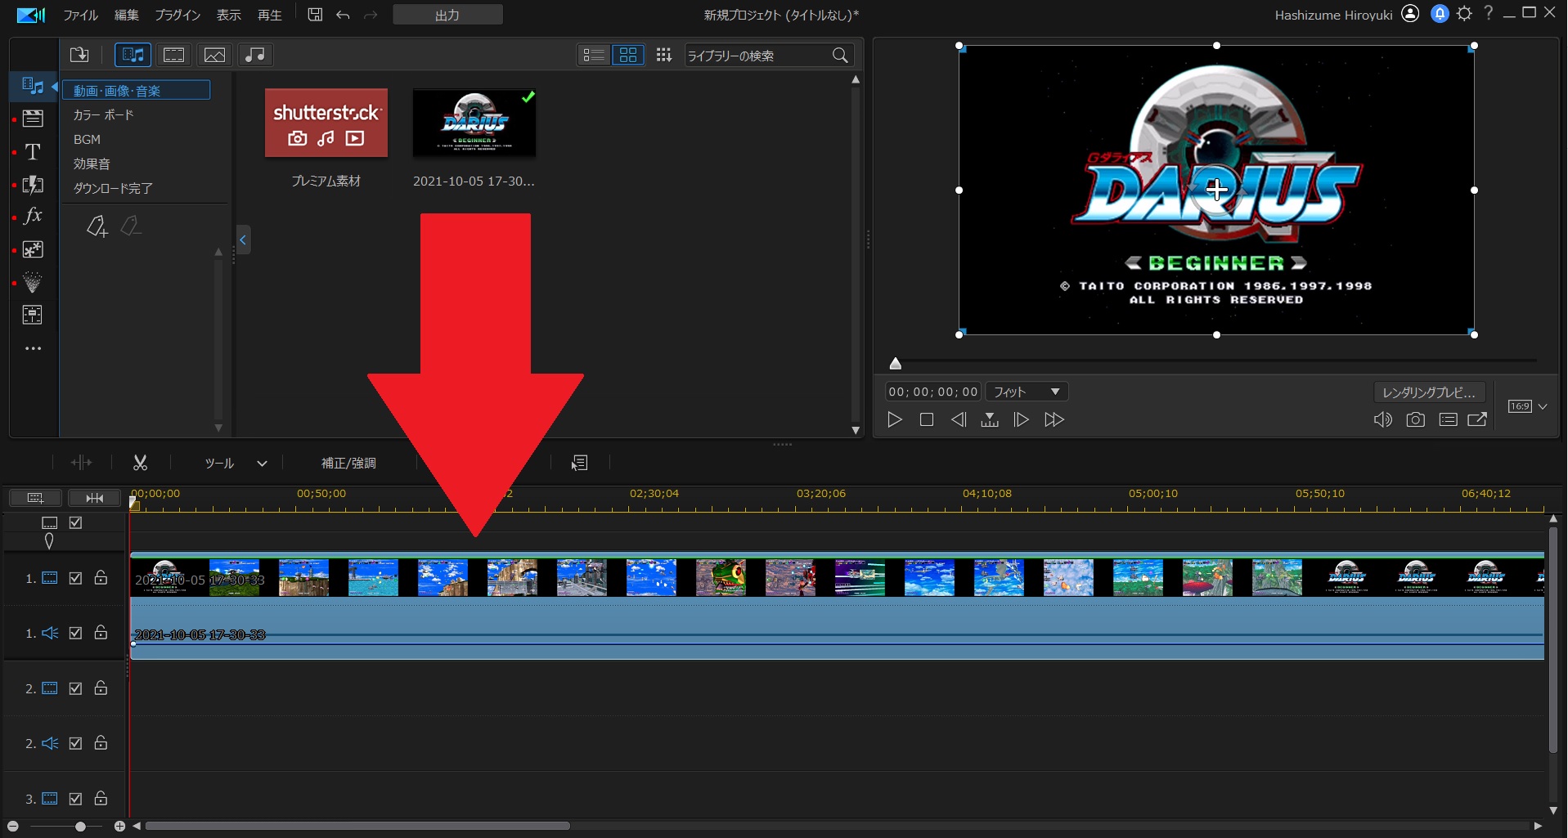This screenshot has height=838, width=1568.
Task: Open the 再生 menu
Action: coord(270,15)
